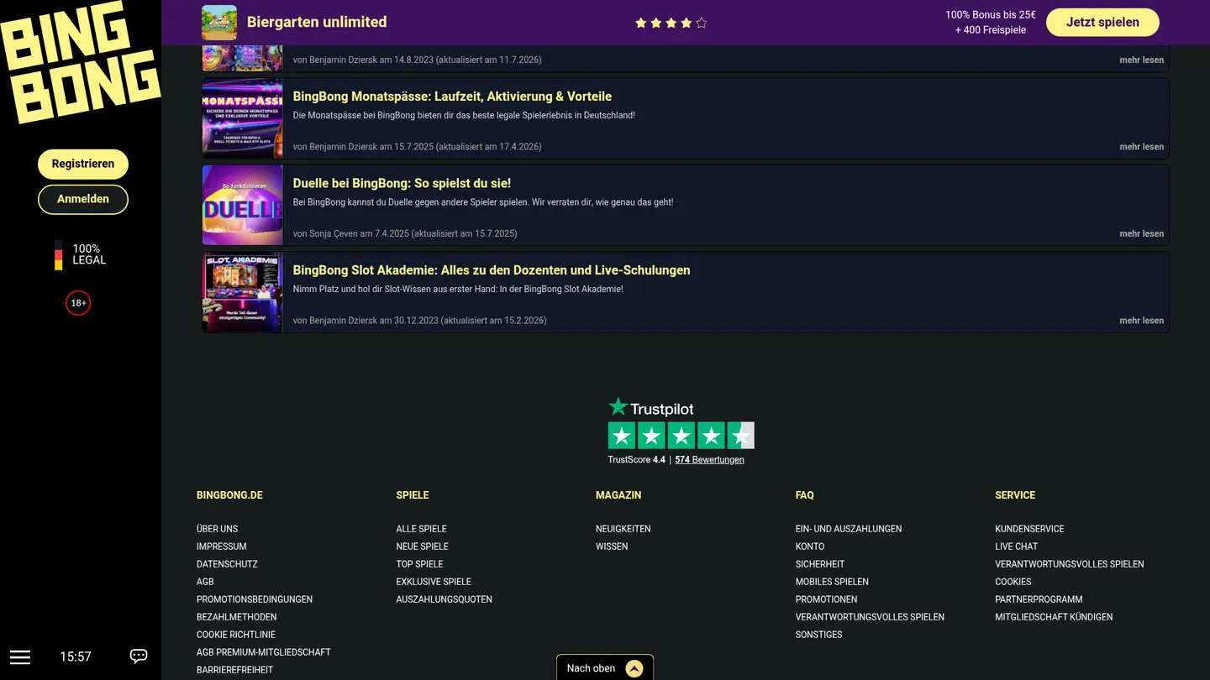Open the 574 Bewertungen link
Image resolution: width=1210 pixels, height=680 pixels.
tap(709, 460)
